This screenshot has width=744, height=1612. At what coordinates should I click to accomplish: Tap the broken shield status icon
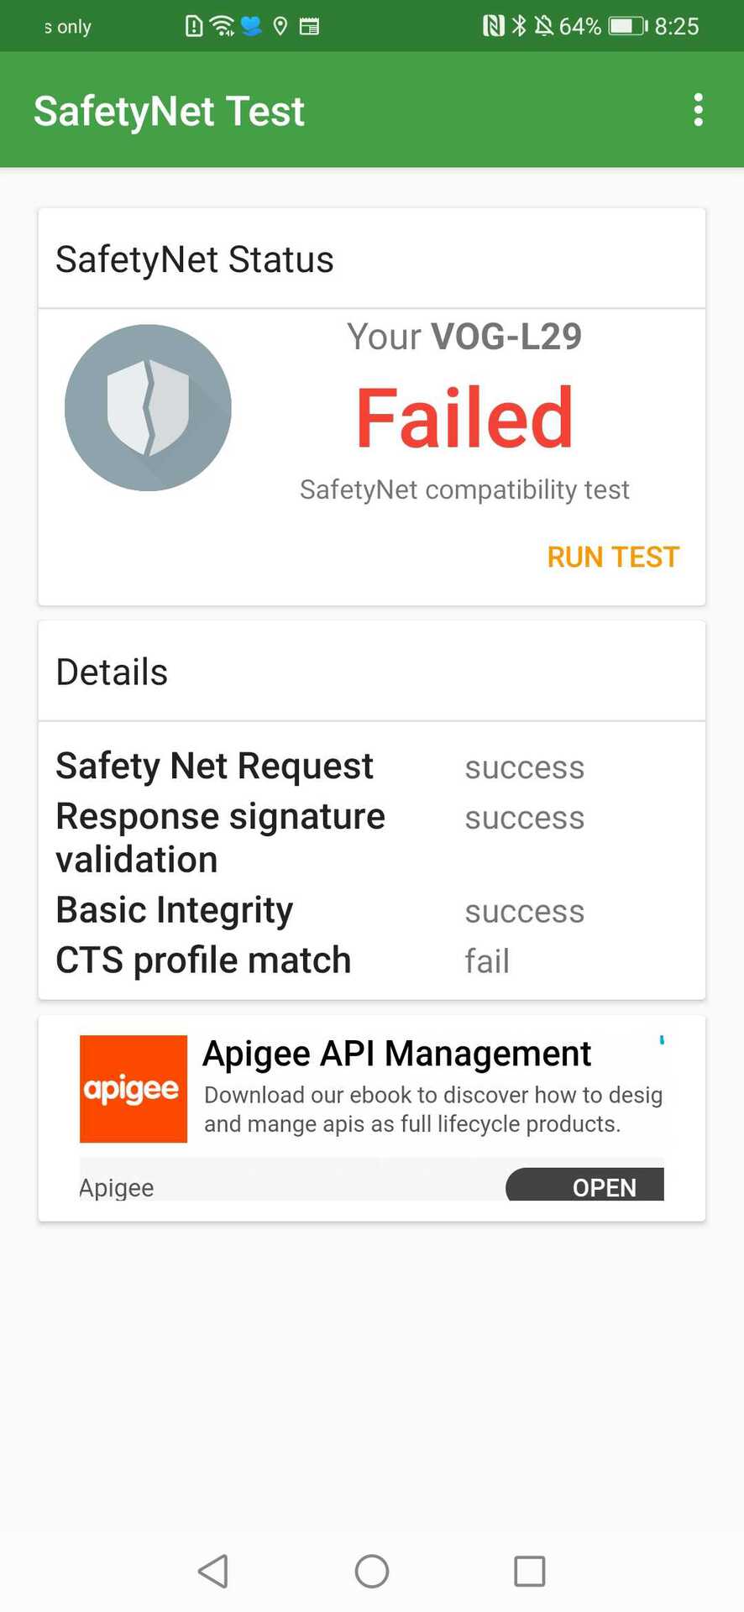(x=148, y=407)
